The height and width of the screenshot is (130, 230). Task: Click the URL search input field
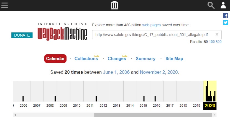point(157,35)
